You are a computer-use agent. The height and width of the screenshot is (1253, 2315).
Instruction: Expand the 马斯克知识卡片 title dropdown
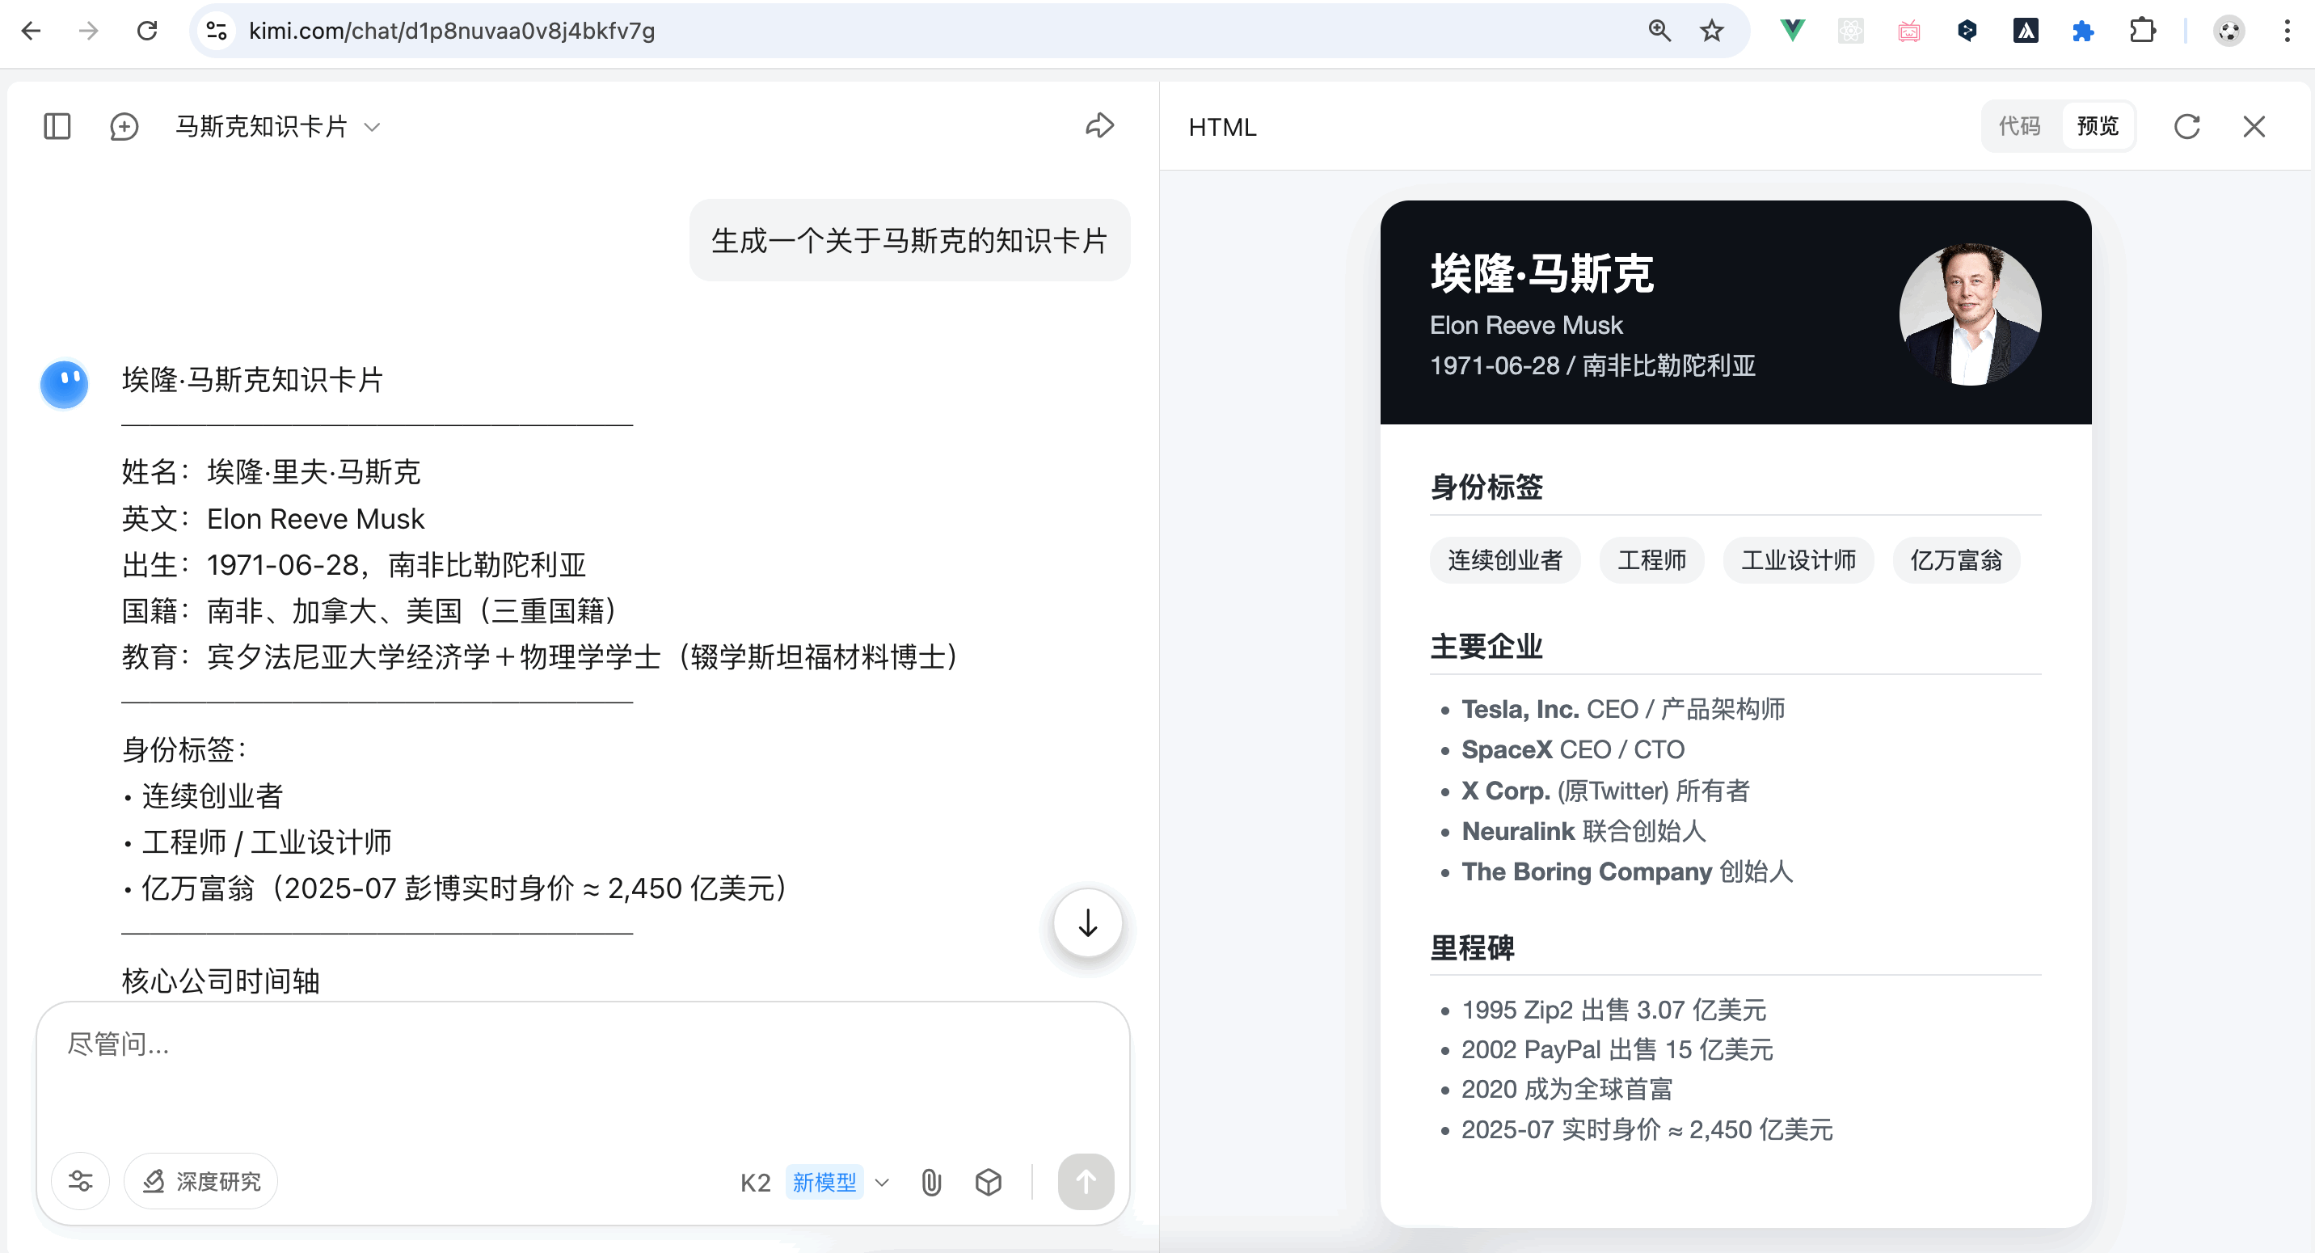point(372,127)
